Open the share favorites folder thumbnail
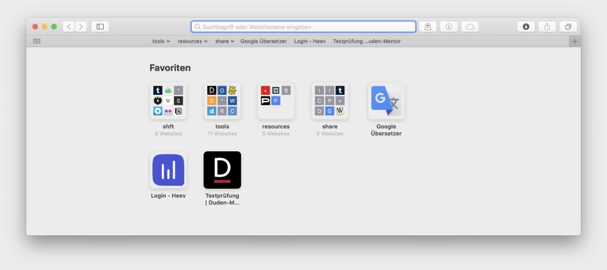607x270 pixels. [x=330, y=101]
